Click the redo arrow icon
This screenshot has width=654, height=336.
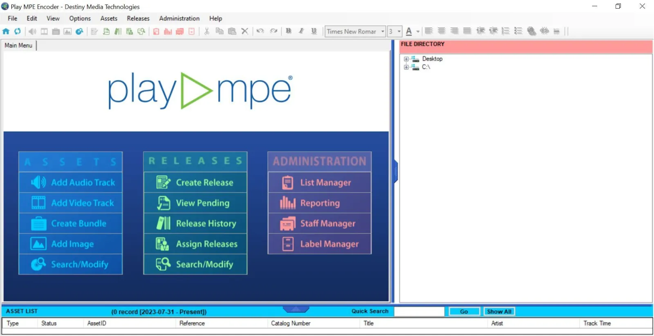(x=273, y=31)
